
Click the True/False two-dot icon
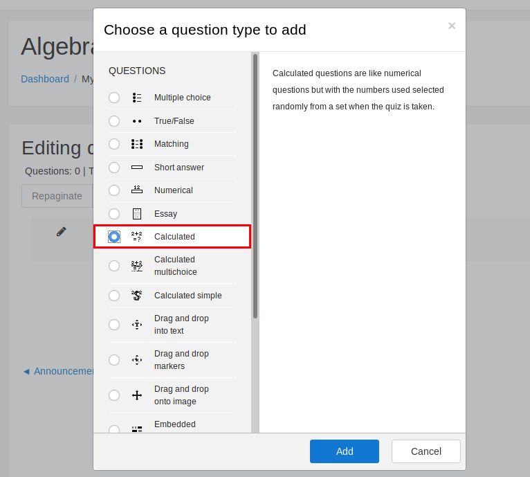tap(137, 121)
